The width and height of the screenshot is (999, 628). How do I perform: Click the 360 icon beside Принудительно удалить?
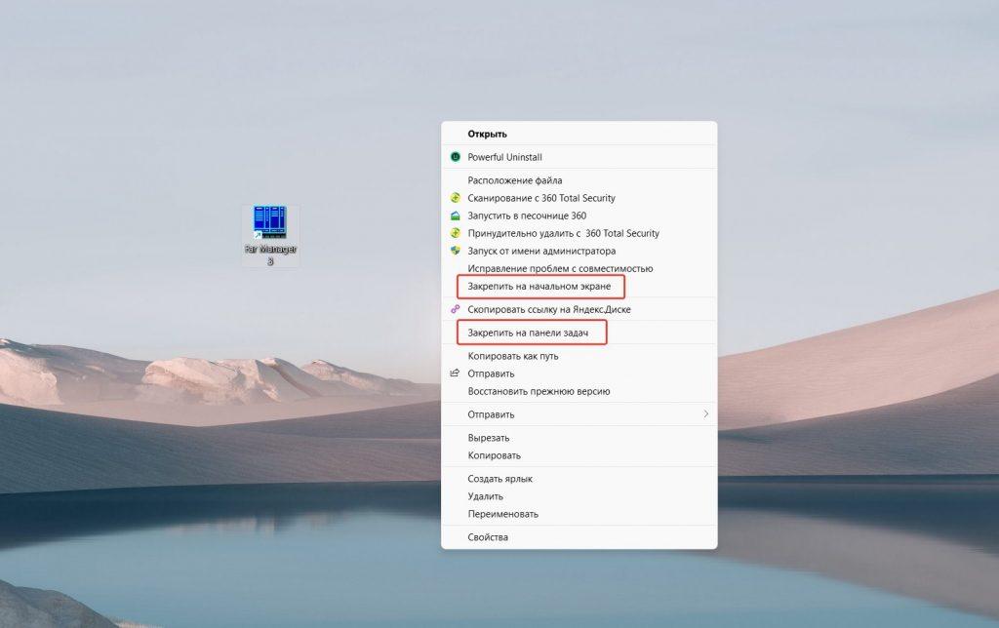click(x=455, y=233)
